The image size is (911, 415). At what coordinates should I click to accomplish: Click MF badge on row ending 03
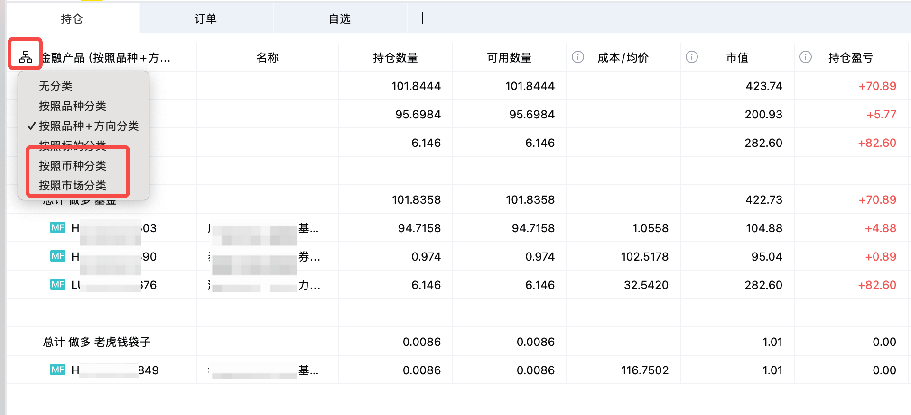(x=58, y=228)
